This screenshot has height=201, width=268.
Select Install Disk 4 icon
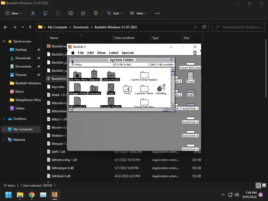click(191, 146)
